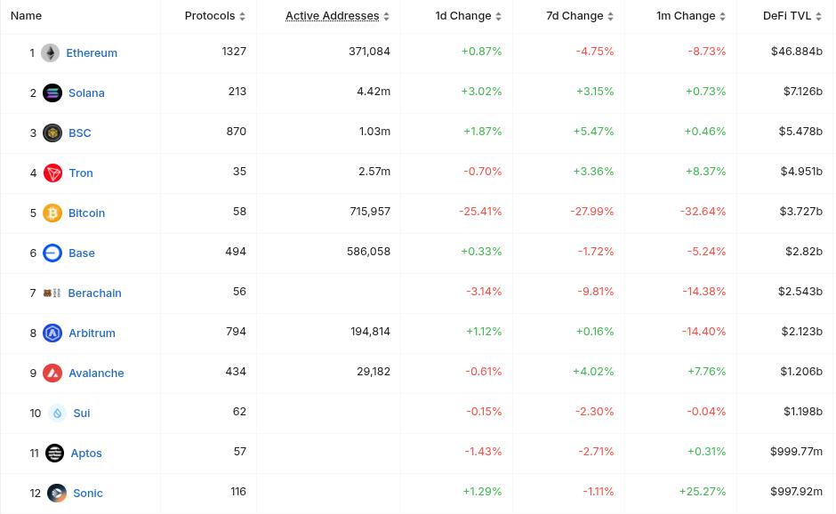836x514 pixels.
Task: Click the BSC chain logo icon
Action: [52, 133]
